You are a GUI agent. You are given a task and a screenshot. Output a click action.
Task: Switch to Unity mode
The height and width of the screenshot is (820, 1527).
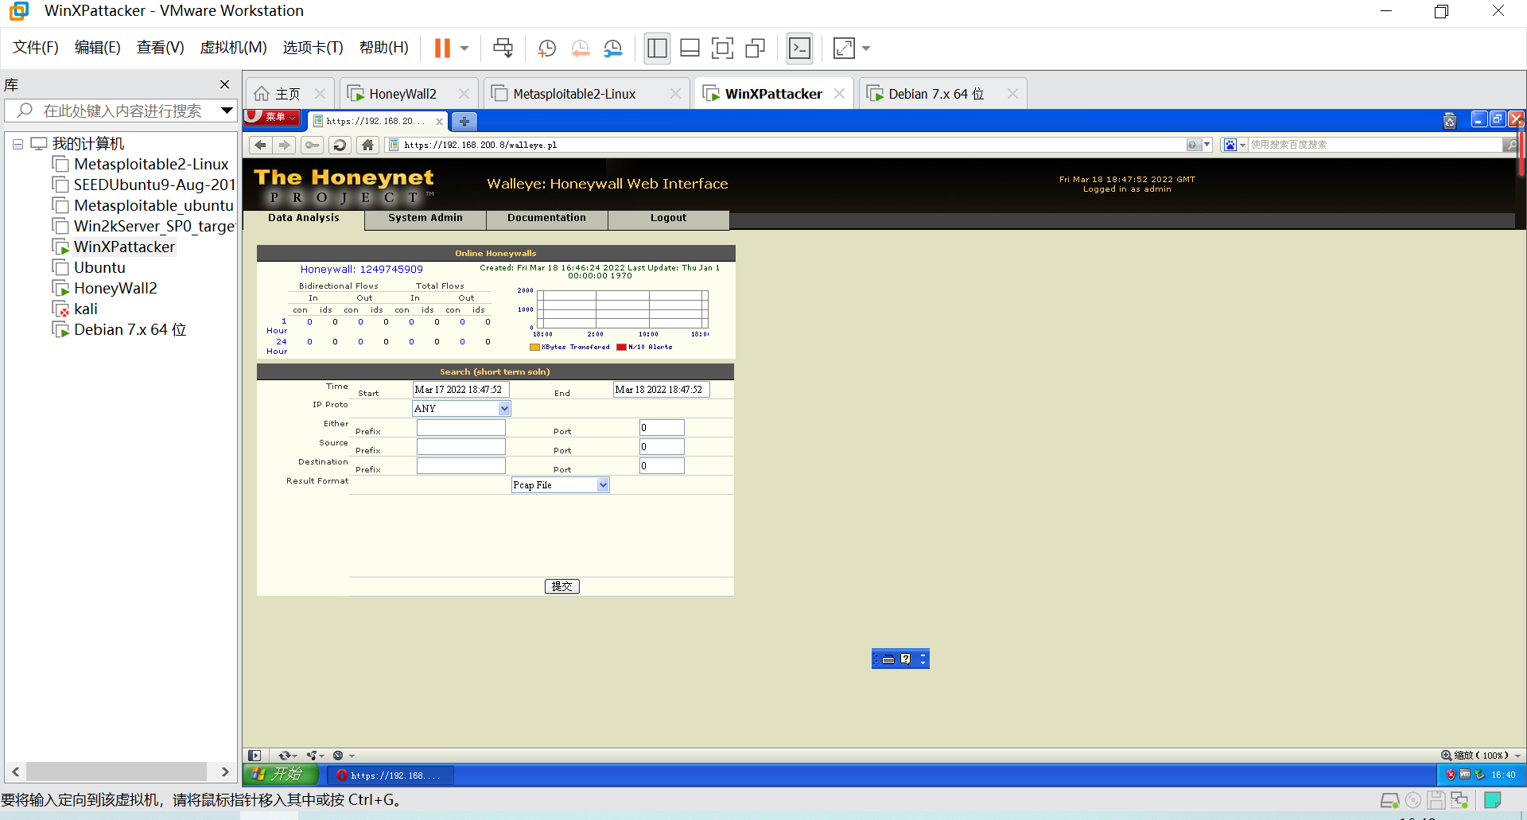(x=755, y=49)
